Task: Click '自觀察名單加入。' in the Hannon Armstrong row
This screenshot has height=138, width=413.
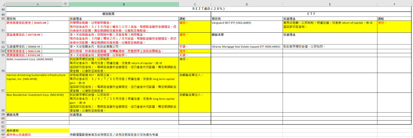Action: click(195, 83)
